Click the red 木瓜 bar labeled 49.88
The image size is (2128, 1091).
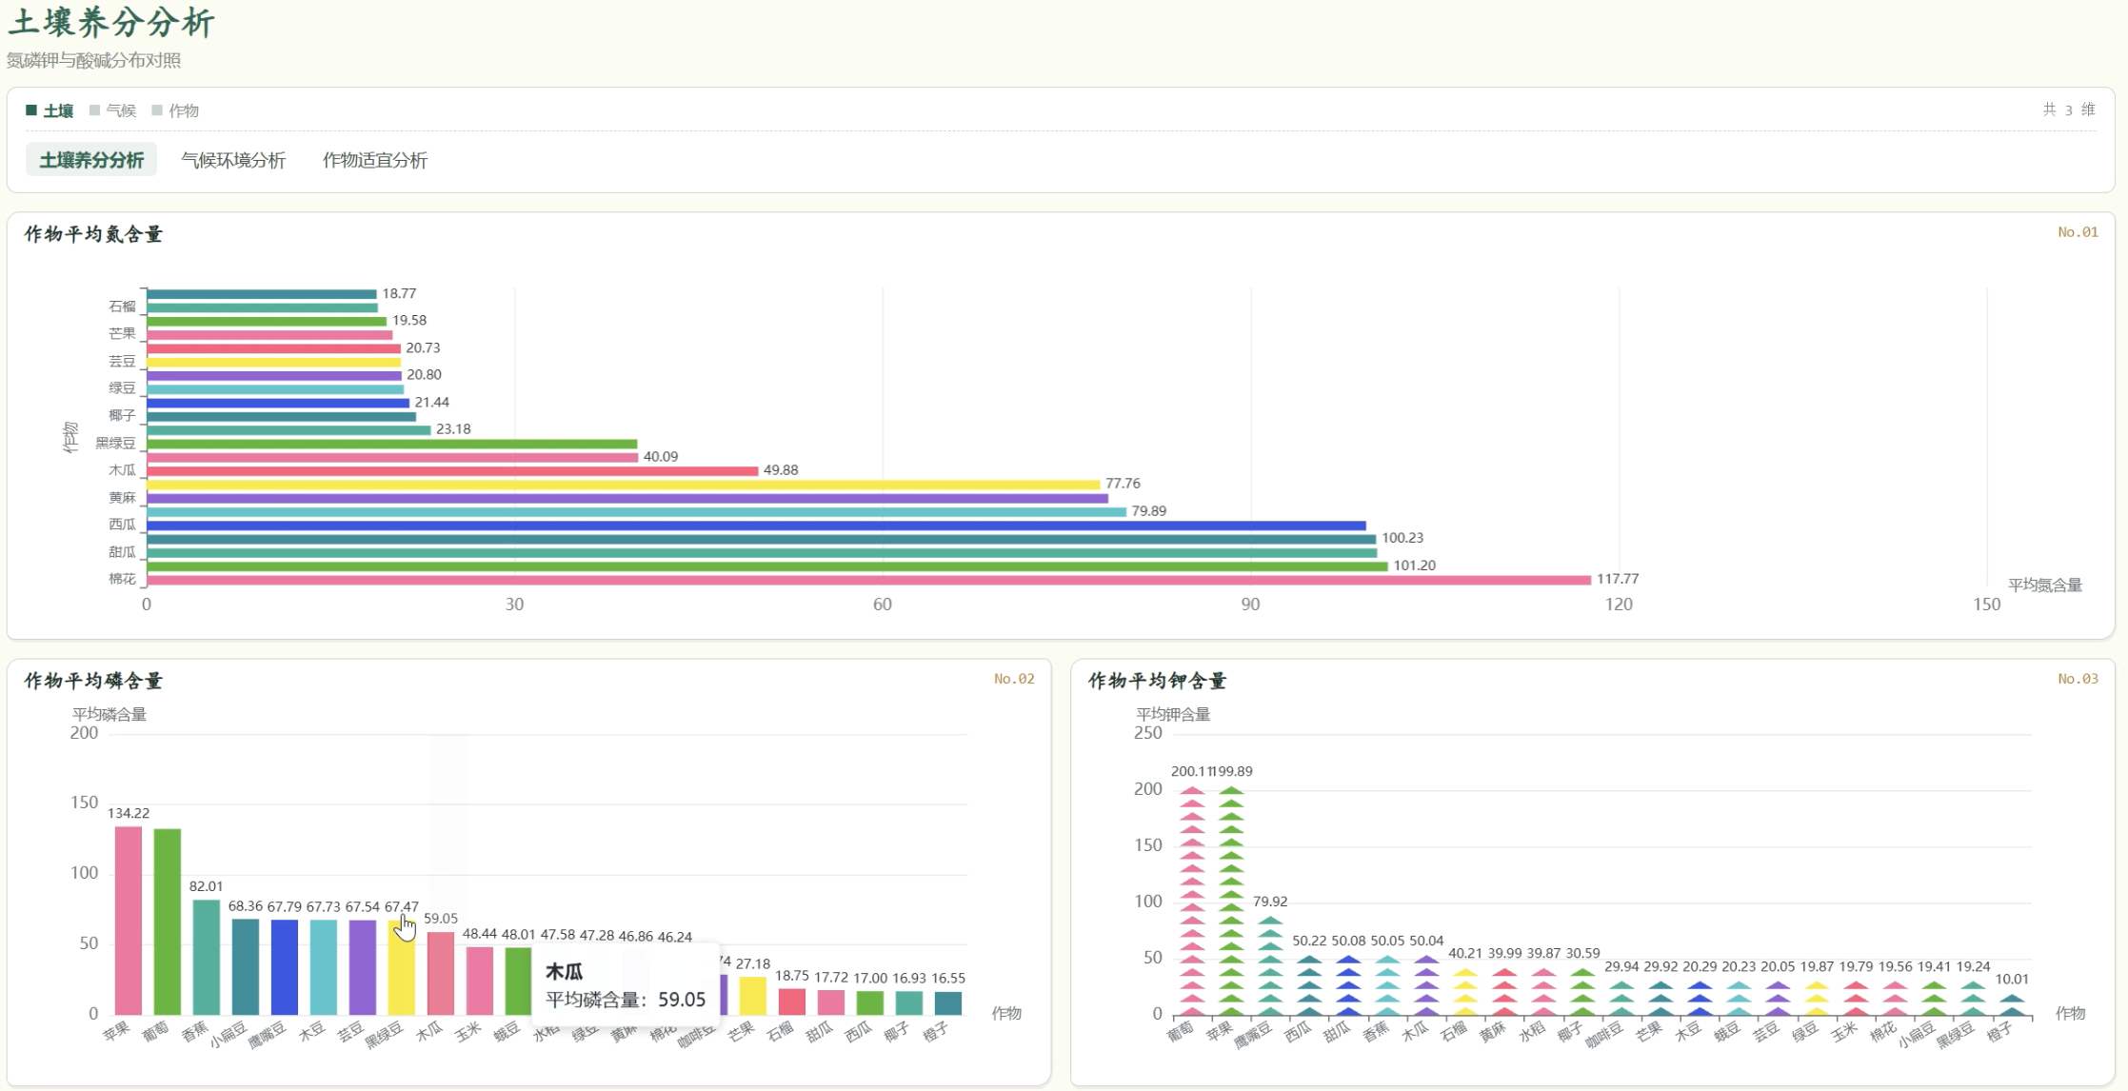[x=453, y=470]
